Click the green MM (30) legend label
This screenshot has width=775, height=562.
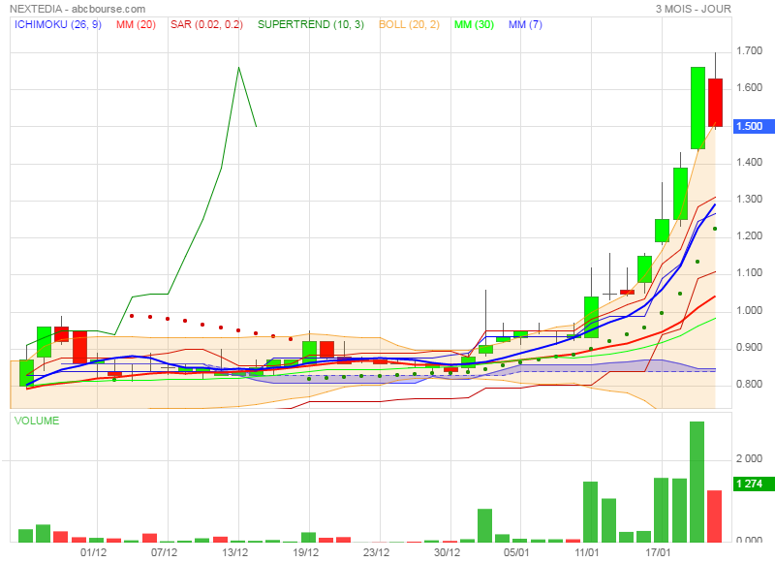point(474,24)
